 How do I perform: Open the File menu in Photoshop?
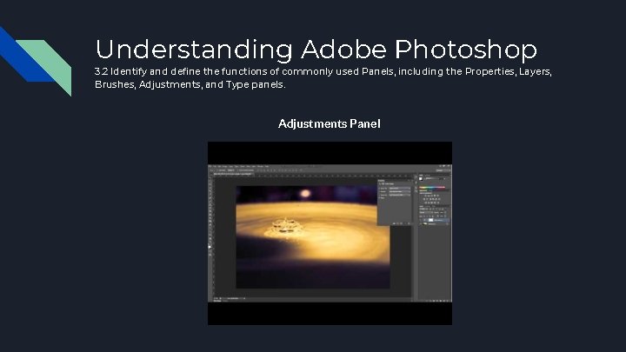click(x=214, y=166)
